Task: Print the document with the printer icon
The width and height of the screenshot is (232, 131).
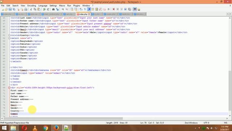Action: click(x=26, y=9)
